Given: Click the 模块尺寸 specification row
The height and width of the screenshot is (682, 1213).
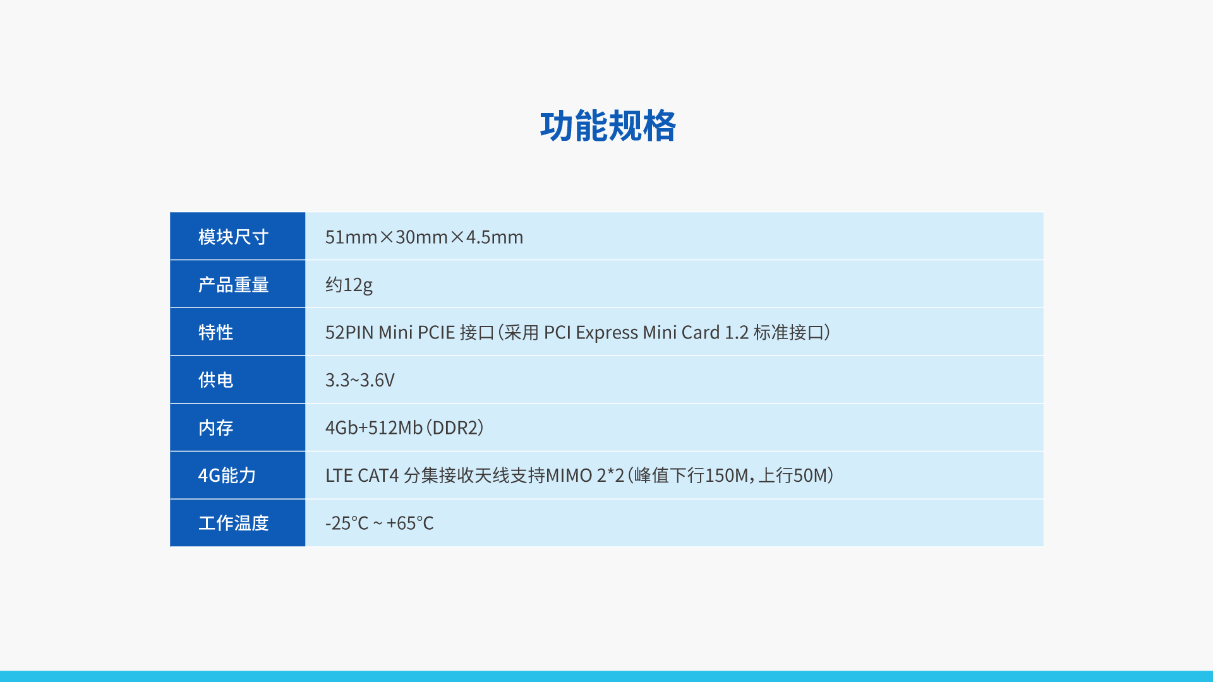Looking at the screenshot, I should 606,236.
